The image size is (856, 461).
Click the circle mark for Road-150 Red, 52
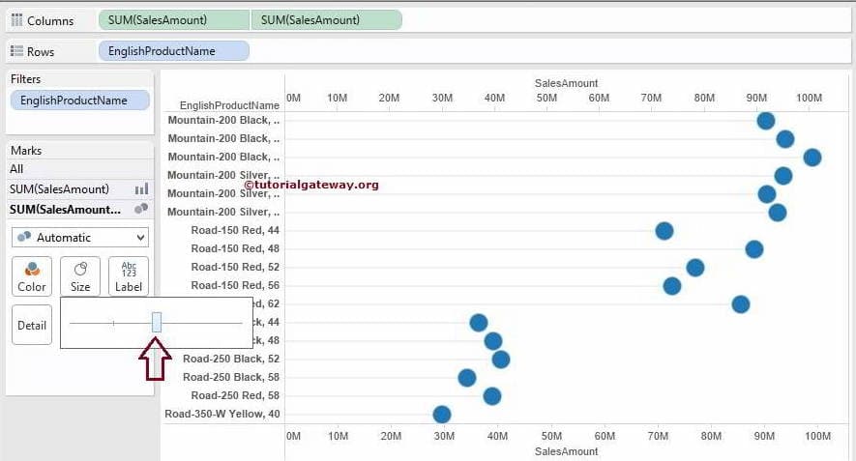point(694,268)
